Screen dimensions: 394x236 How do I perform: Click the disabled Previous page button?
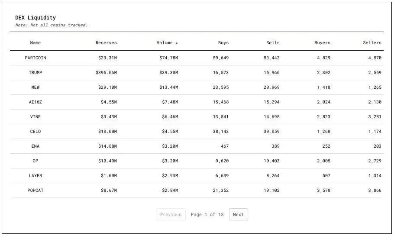tap(171, 215)
